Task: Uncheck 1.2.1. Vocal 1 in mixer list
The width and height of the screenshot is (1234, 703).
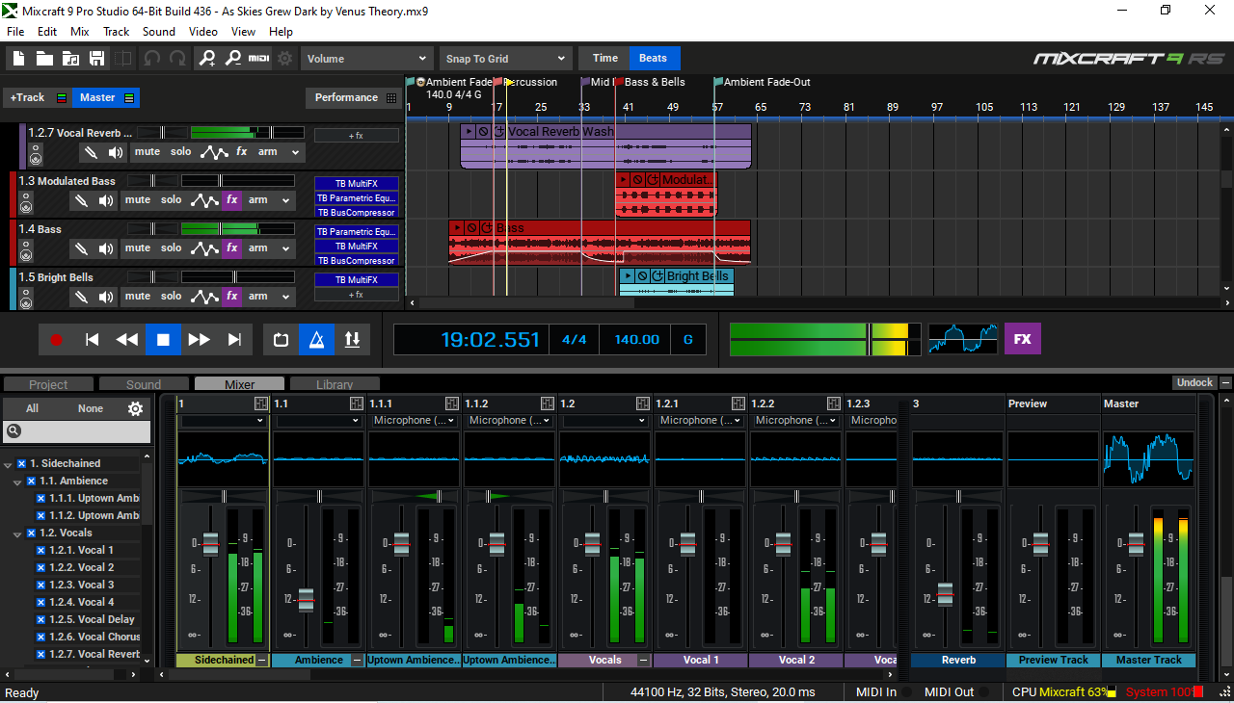Action: click(40, 550)
